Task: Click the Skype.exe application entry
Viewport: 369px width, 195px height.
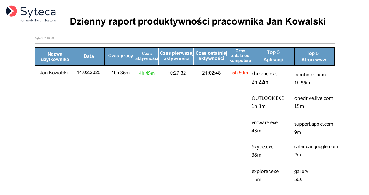Action: pyautogui.click(x=263, y=147)
